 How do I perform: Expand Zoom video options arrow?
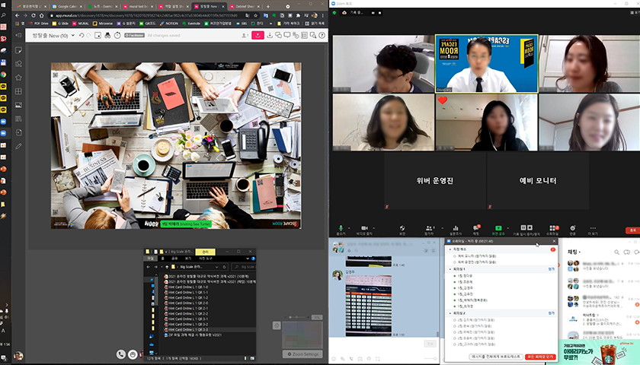374,228
